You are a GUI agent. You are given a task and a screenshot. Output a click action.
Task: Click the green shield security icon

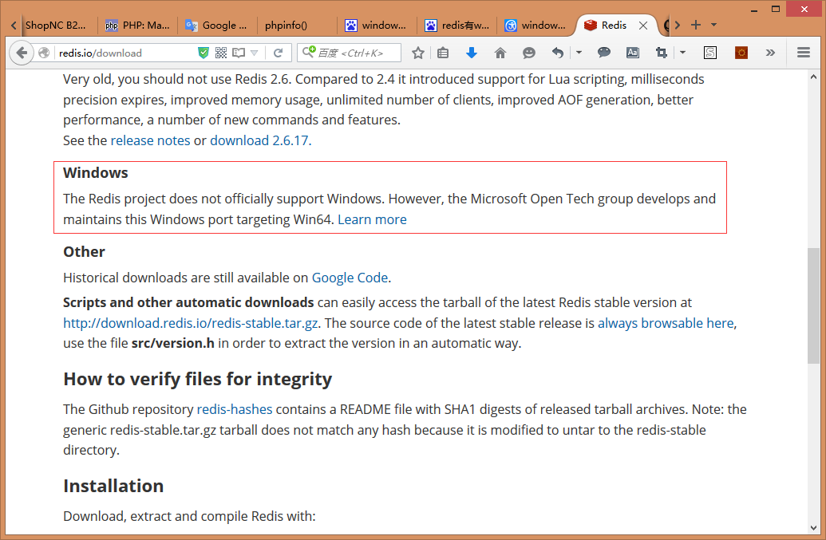[x=204, y=53]
